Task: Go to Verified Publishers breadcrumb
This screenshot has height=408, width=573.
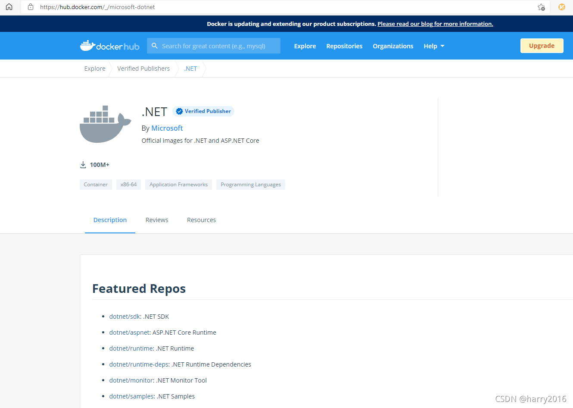Action: click(143, 69)
